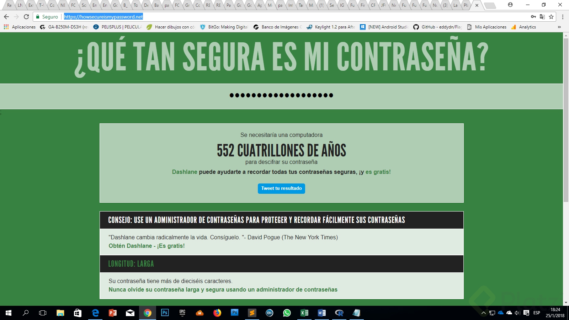Launch File Explorer from the taskbar
Image resolution: width=569 pixels, height=320 pixels.
[x=60, y=313]
